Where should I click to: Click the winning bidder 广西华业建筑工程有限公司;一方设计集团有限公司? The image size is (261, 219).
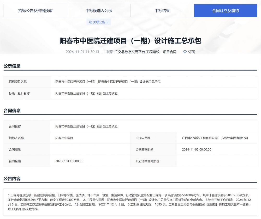point(215,138)
